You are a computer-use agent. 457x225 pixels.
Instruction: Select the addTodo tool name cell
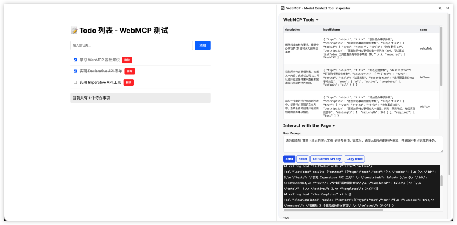tap(425, 106)
